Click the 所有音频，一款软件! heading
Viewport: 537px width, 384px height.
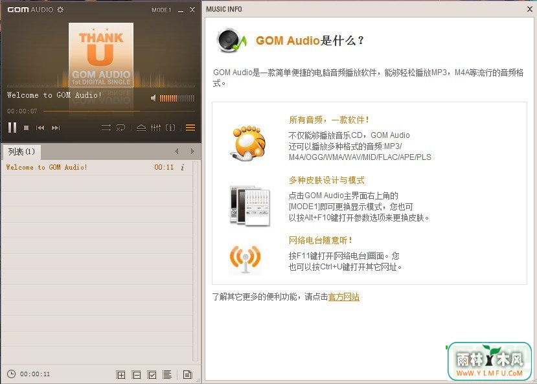click(328, 120)
